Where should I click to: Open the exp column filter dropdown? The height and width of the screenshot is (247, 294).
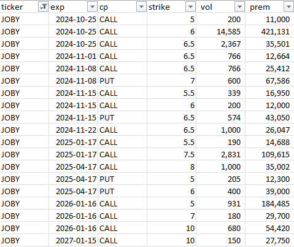click(x=92, y=7)
